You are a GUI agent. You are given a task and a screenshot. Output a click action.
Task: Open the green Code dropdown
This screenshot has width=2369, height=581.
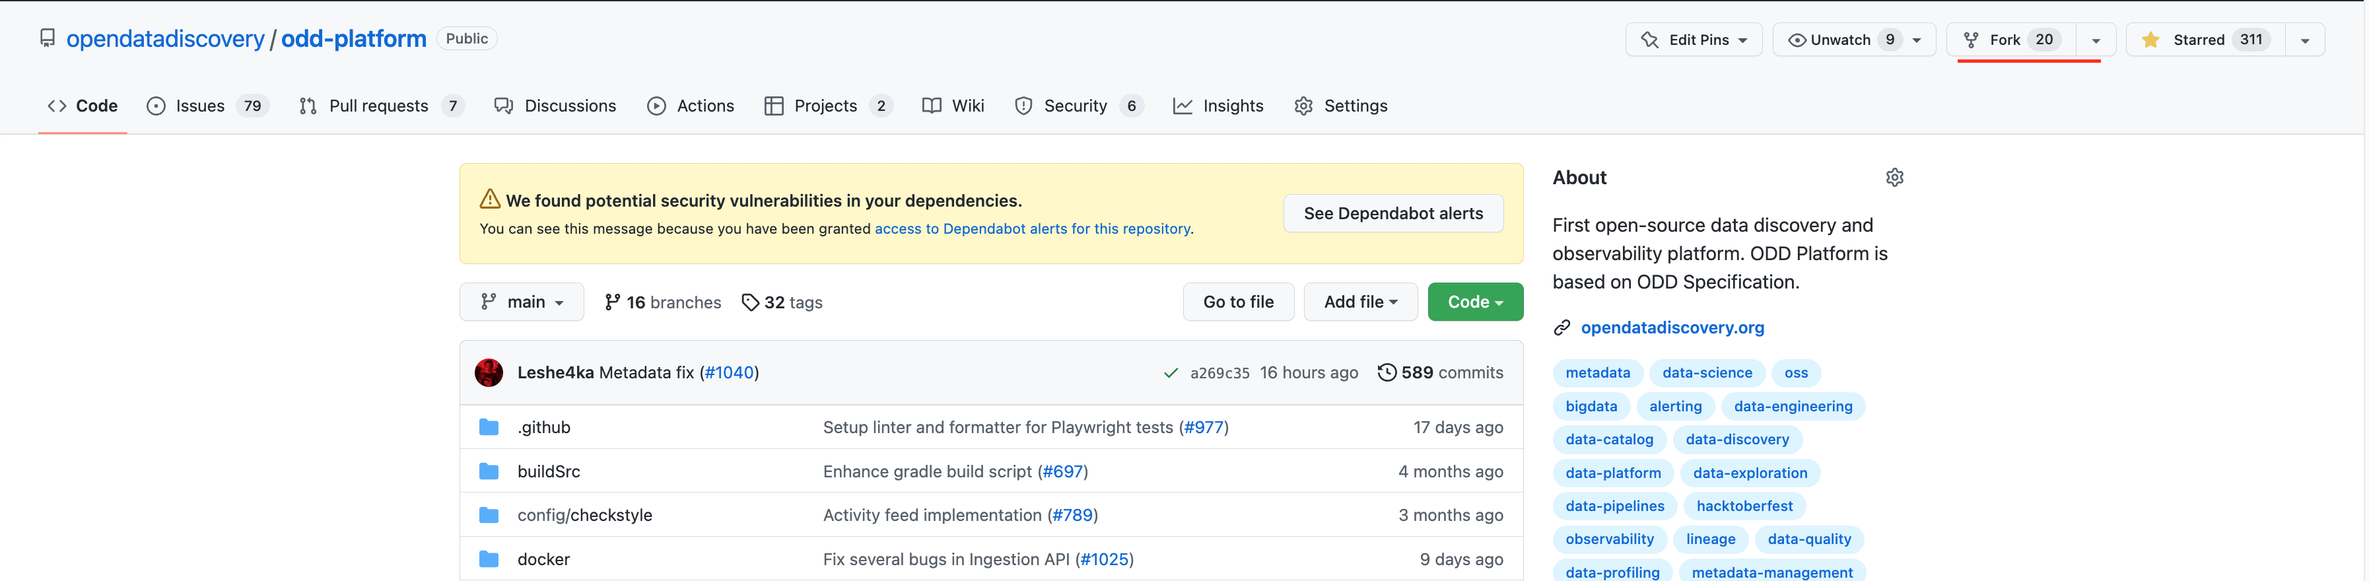(x=1474, y=302)
